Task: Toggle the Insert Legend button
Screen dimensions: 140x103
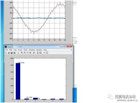Action: [x=40, y=53]
